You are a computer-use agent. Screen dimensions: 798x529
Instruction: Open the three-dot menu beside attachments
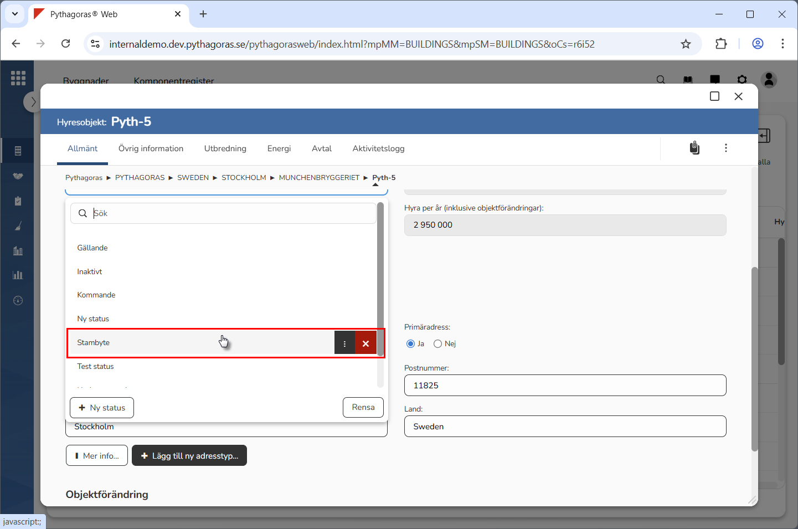coord(725,148)
